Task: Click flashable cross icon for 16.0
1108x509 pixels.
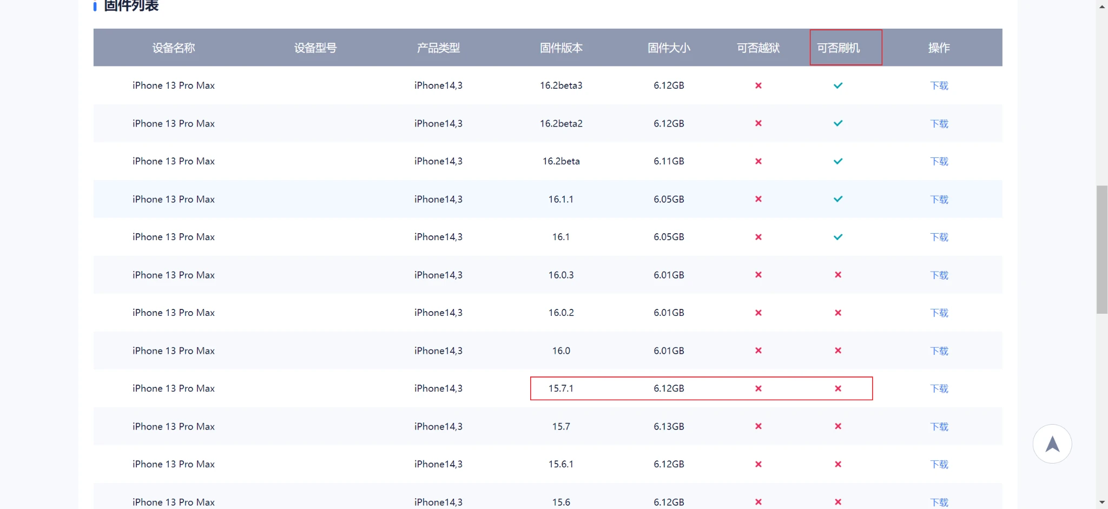Action: tap(838, 351)
